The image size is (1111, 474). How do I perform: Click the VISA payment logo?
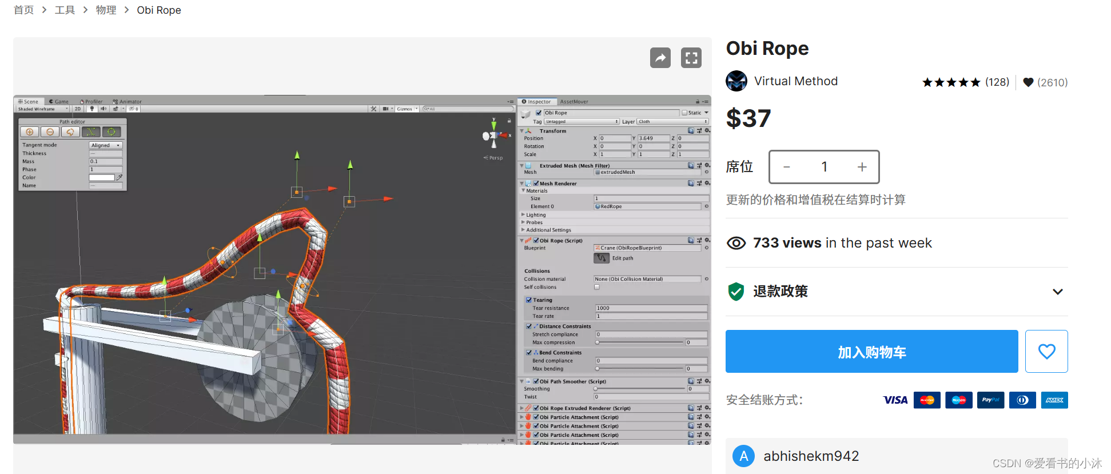[895, 400]
